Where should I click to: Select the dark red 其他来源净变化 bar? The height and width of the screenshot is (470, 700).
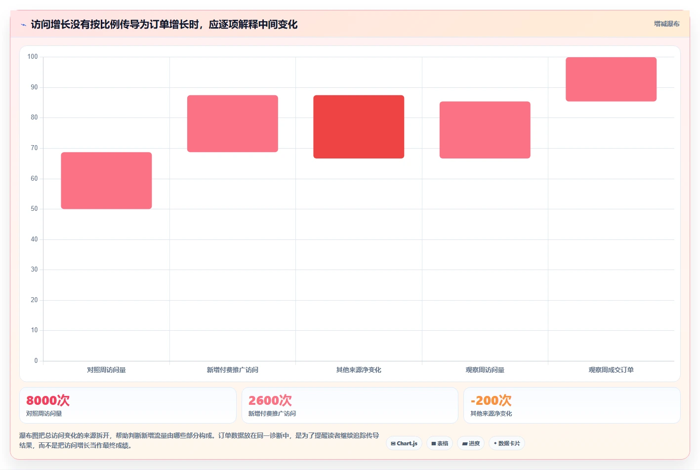359,127
